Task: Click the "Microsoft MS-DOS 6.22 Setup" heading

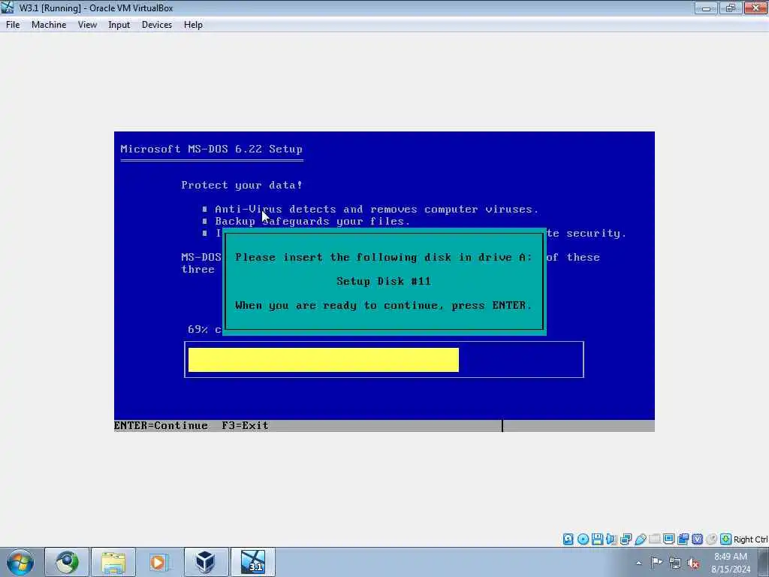Action: pyautogui.click(x=211, y=149)
